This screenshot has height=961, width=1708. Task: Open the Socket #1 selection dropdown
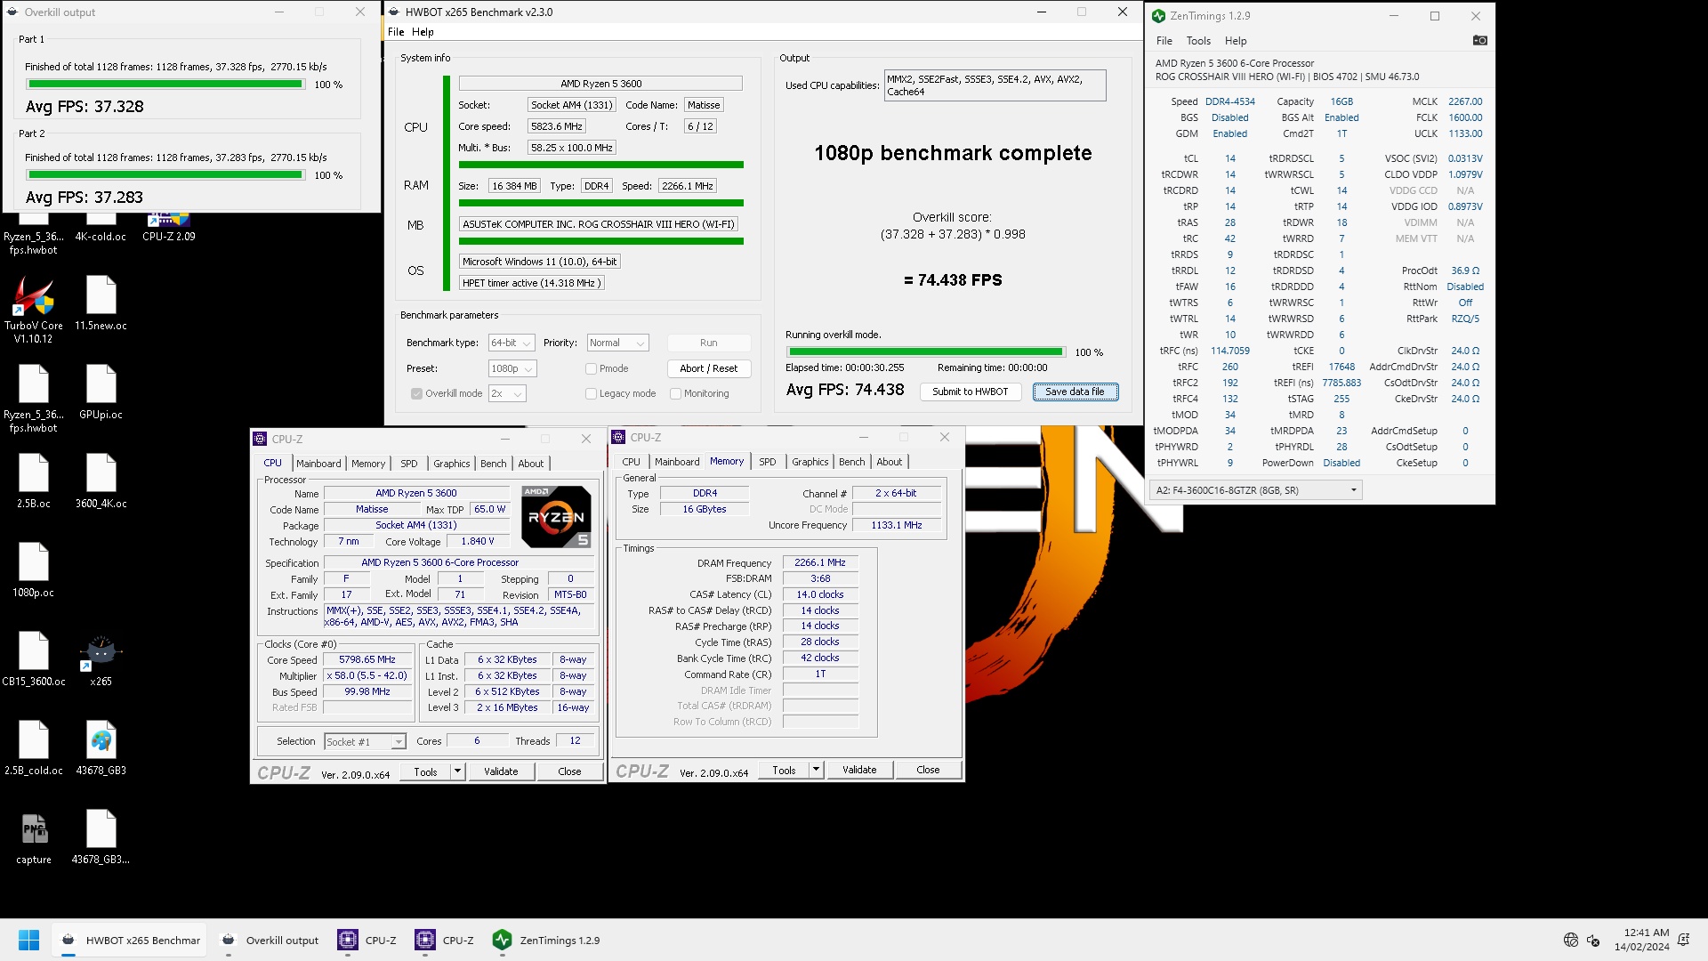[x=365, y=741]
